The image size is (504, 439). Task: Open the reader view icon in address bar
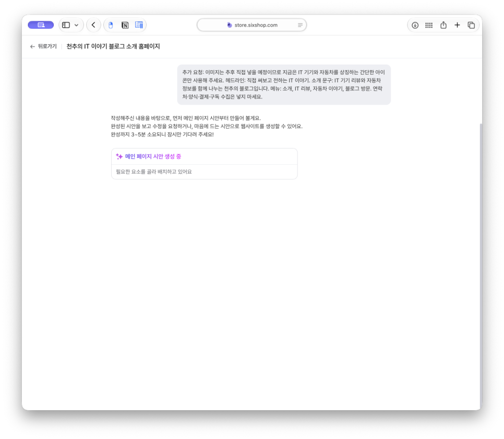[300, 25]
